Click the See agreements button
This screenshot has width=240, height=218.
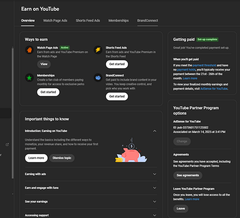(188, 175)
